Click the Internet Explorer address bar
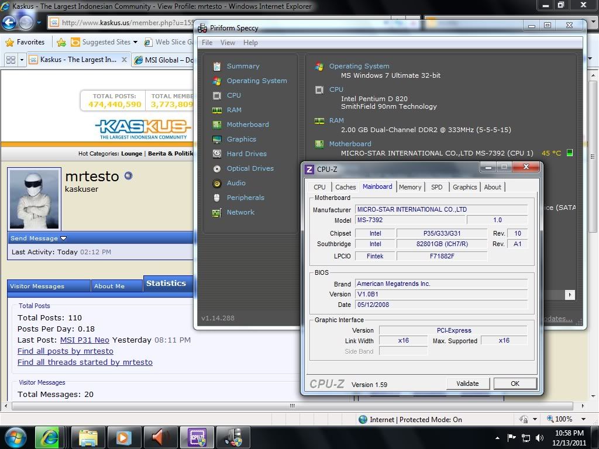 point(122,23)
